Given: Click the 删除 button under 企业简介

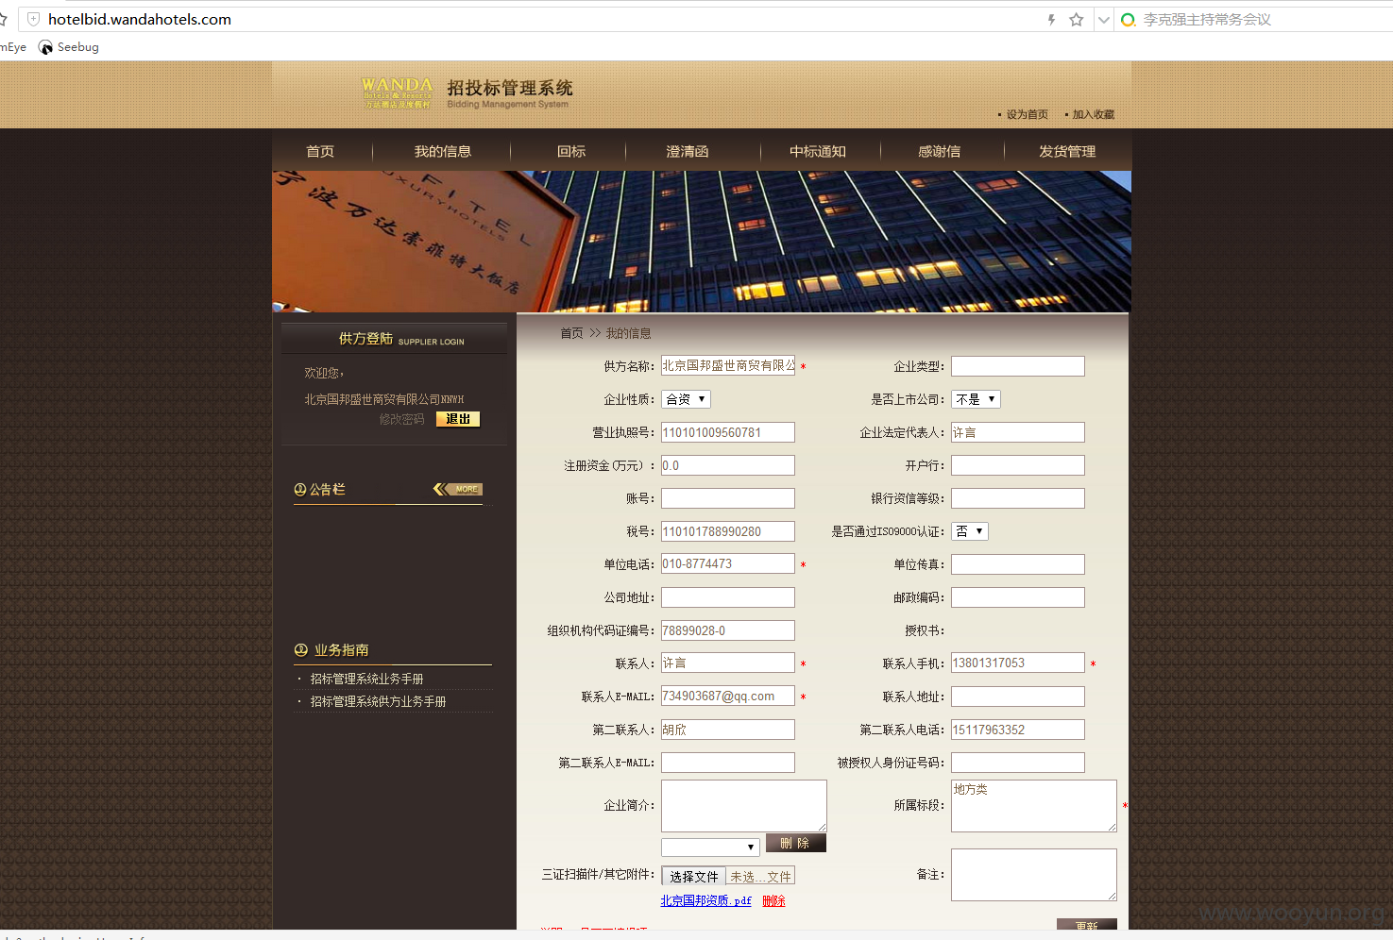Looking at the screenshot, I should (796, 843).
